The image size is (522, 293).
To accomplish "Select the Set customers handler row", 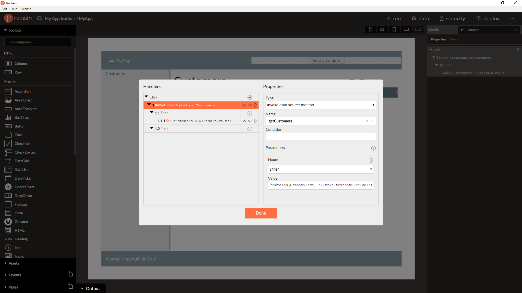I will (x=192, y=121).
